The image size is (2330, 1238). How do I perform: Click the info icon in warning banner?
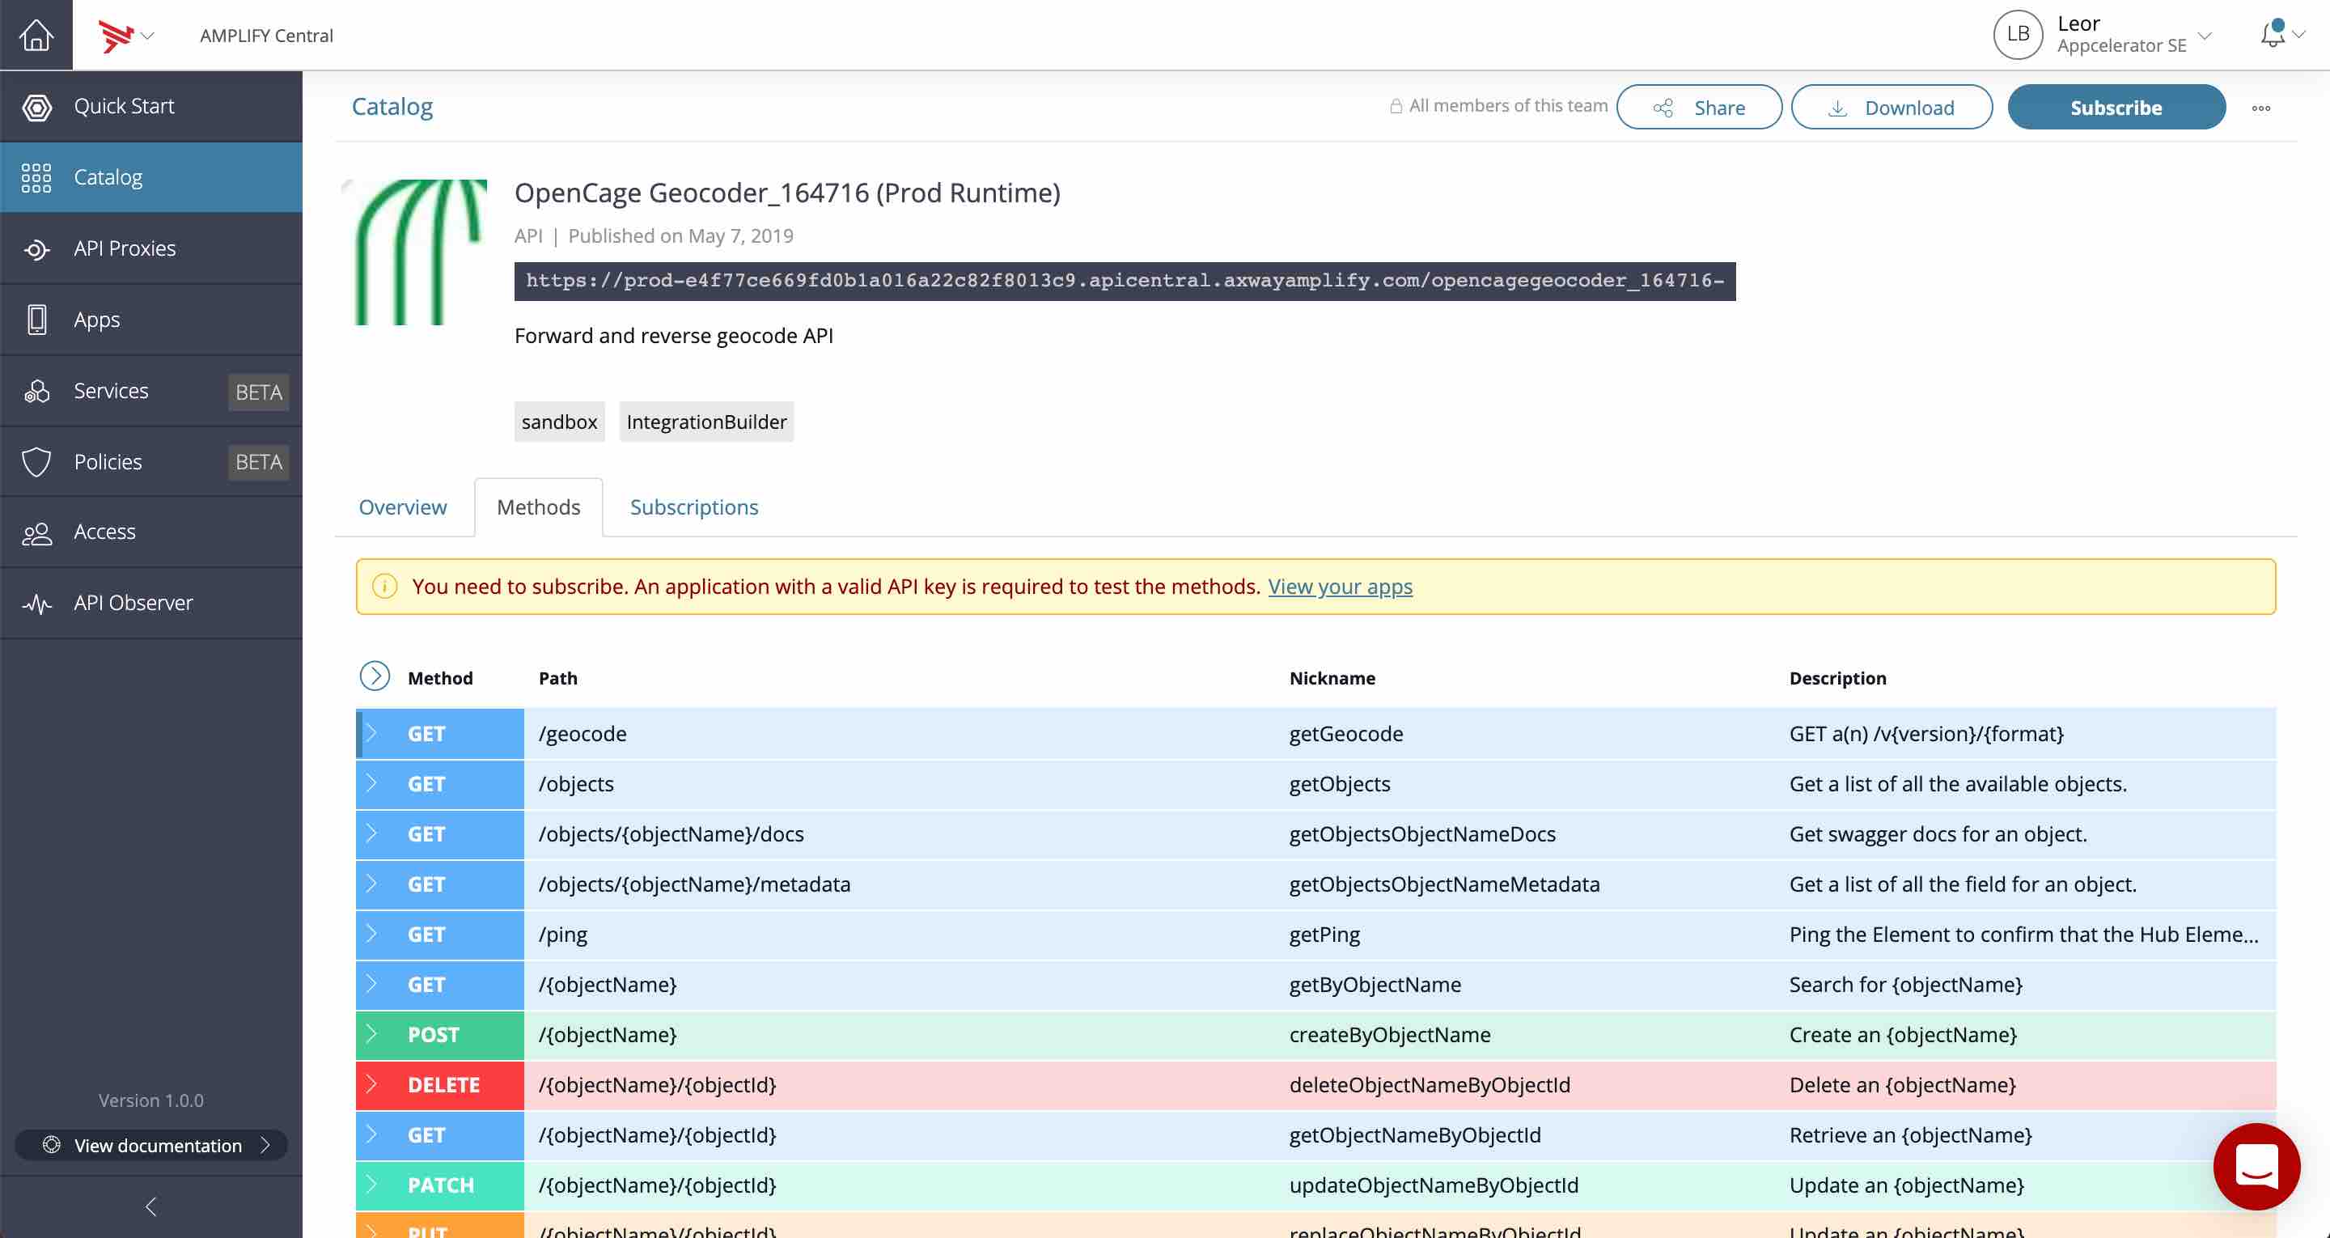(384, 587)
